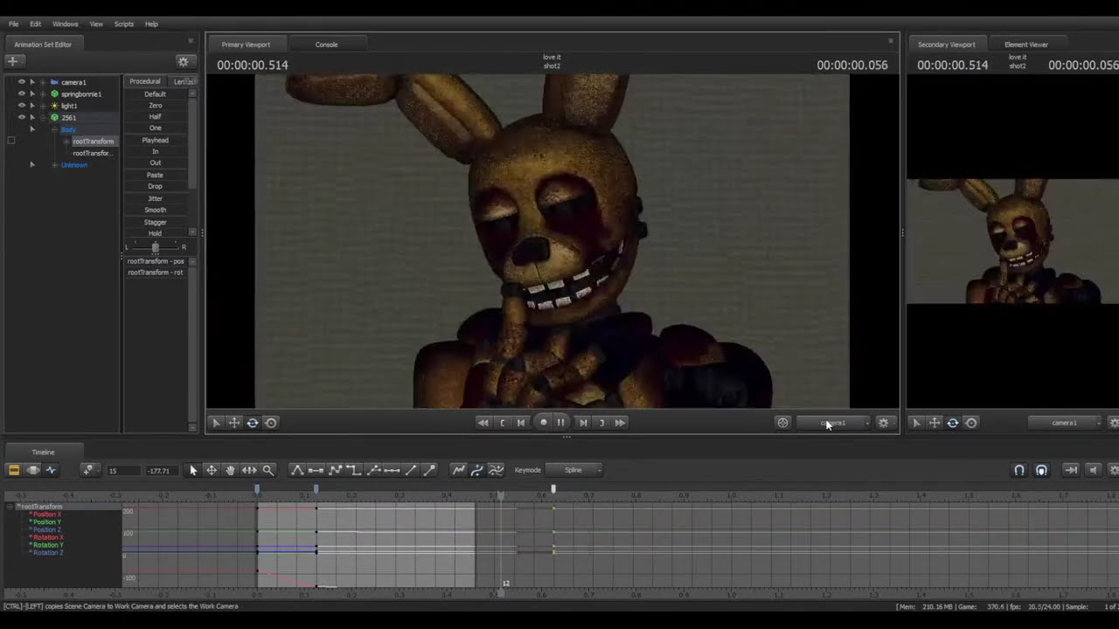Open the camera1 dropdown in primary viewport
1119x629 pixels.
point(834,423)
